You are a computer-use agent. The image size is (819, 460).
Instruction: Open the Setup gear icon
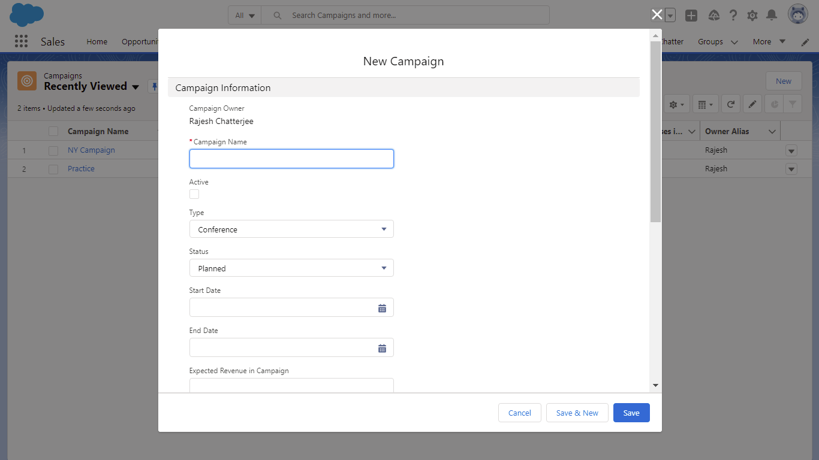point(752,16)
